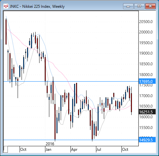Image resolution: width=159 pixels, height=156 pixels.
Task: Click the first Oct label on time axis
Action: pos(23,149)
